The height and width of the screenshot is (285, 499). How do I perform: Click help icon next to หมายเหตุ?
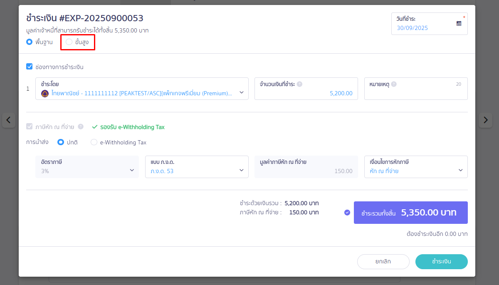click(394, 84)
